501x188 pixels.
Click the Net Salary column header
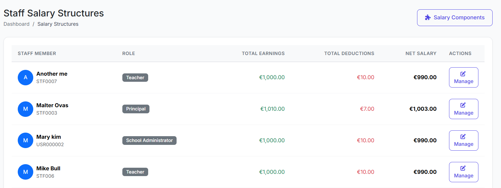(421, 53)
